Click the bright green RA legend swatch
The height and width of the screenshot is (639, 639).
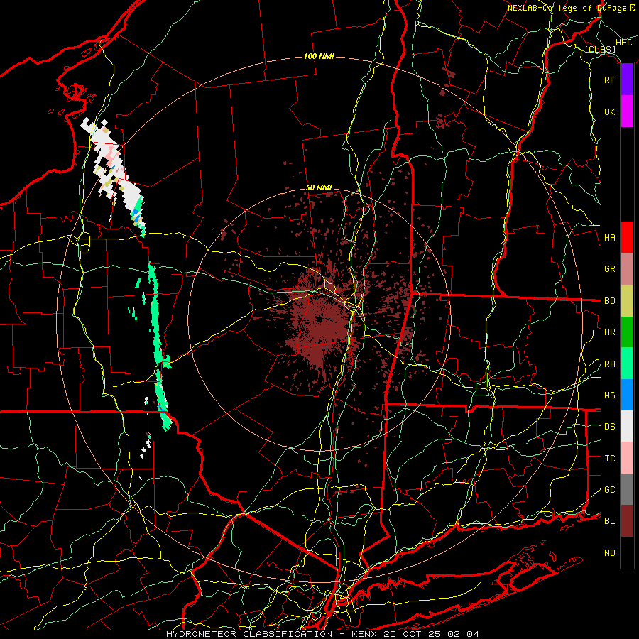[x=627, y=364]
